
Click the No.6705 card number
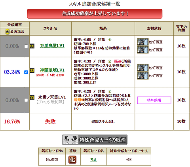[52, 159]
